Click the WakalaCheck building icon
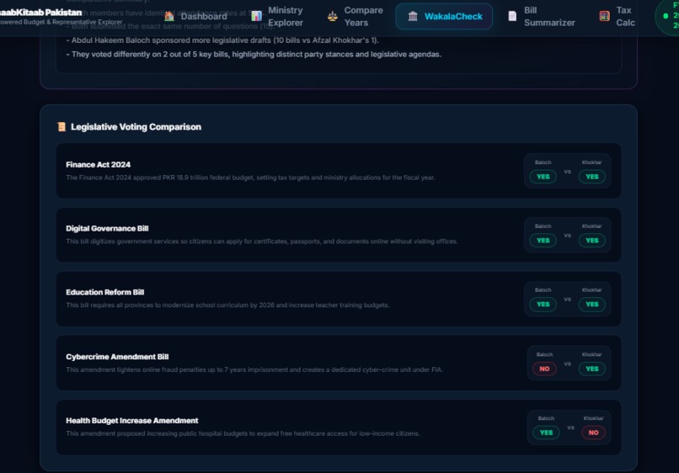 coord(413,17)
